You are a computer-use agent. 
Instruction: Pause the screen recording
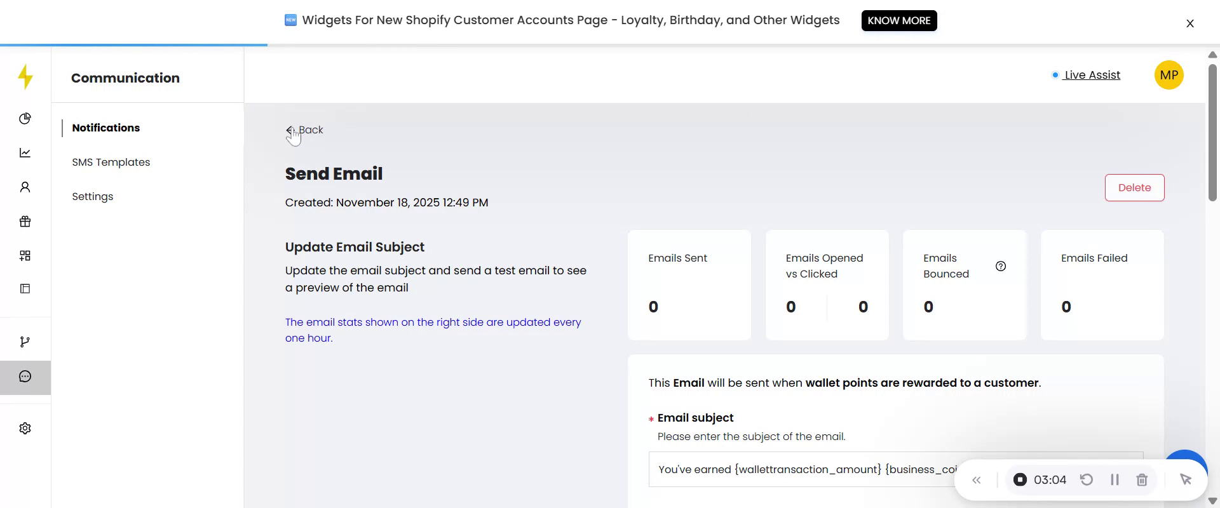(x=1115, y=480)
